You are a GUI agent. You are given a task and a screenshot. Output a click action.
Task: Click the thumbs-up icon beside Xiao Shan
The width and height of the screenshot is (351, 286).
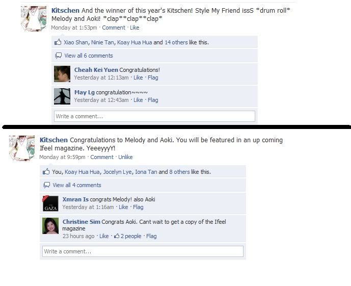pyautogui.click(x=58, y=42)
